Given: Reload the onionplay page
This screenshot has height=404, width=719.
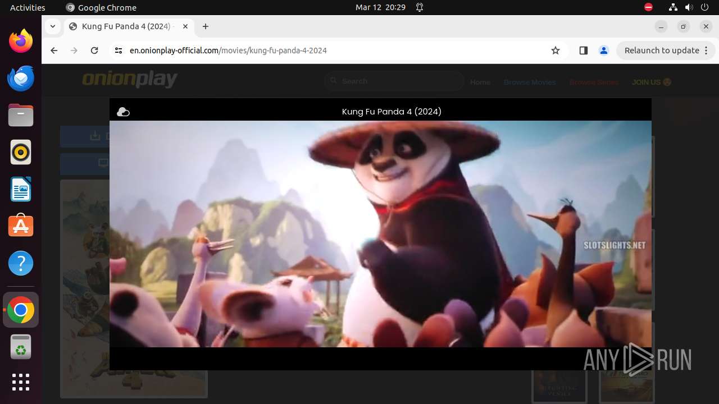Looking at the screenshot, I should 94,50.
